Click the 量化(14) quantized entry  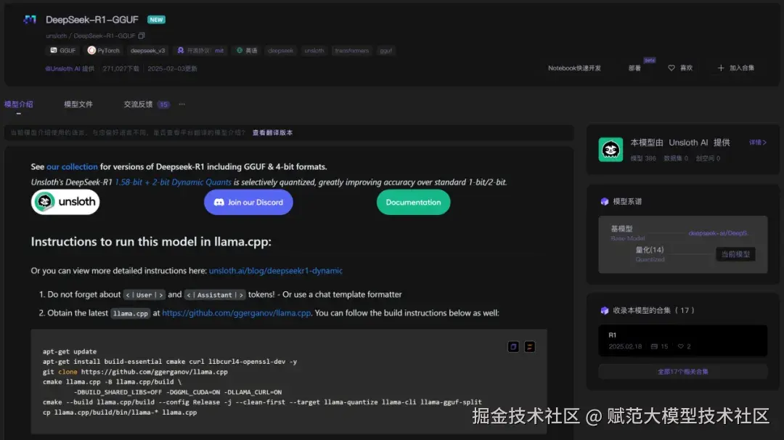tap(650, 250)
